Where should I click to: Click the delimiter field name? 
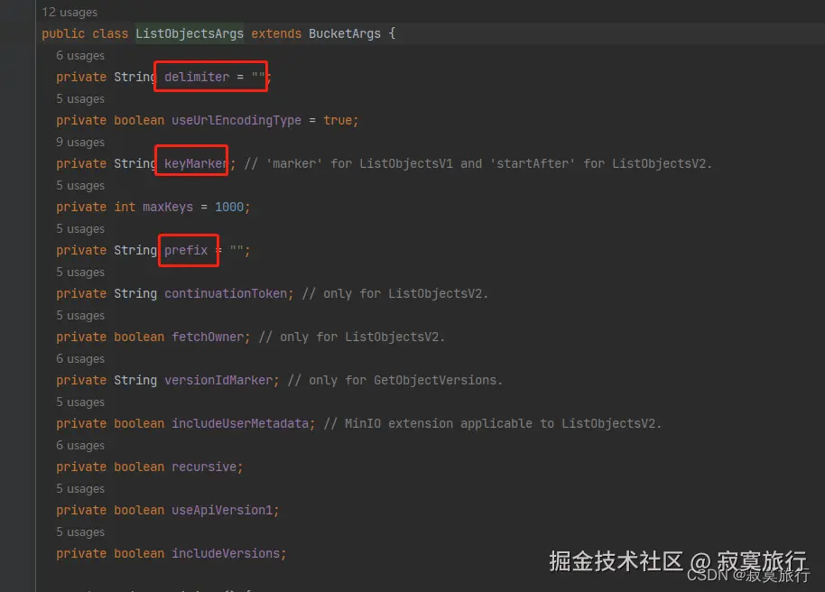click(x=197, y=77)
